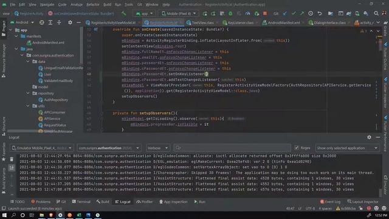The height and width of the screenshot is (219, 389).
Task: Open the Navigate menu
Action: tap(47, 4)
